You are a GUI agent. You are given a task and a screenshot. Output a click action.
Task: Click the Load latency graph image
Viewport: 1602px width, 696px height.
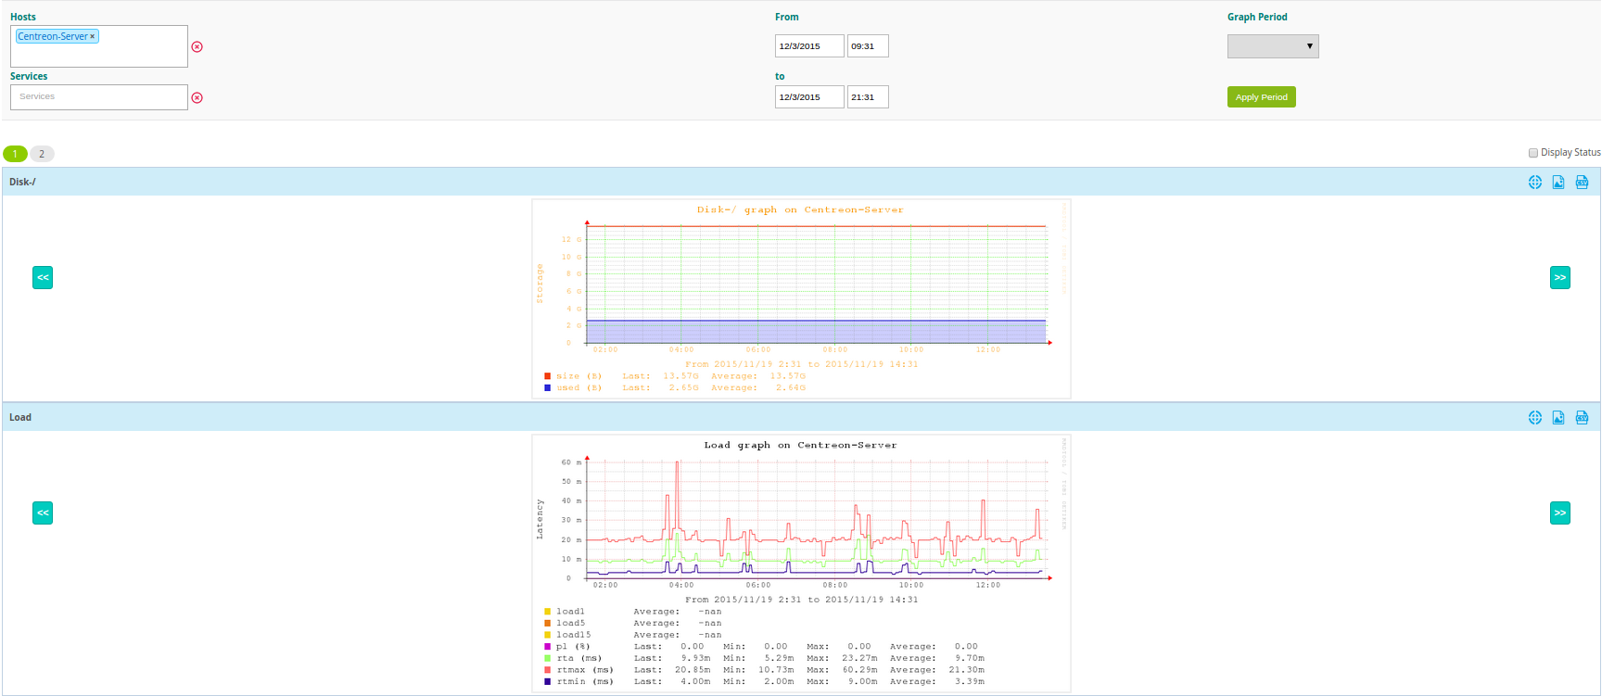801,563
